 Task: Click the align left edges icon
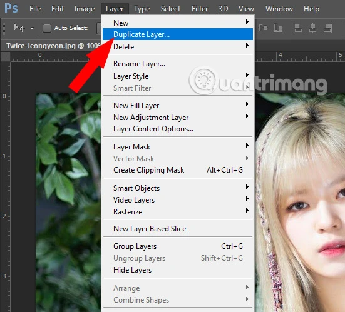tap(297, 28)
